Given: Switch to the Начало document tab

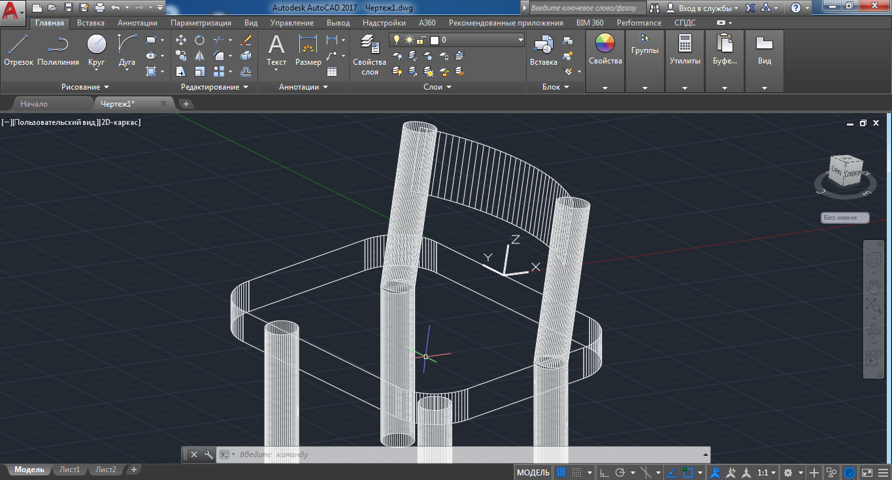Looking at the screenshot, I should pyautogui.click(x=34, y=103).
